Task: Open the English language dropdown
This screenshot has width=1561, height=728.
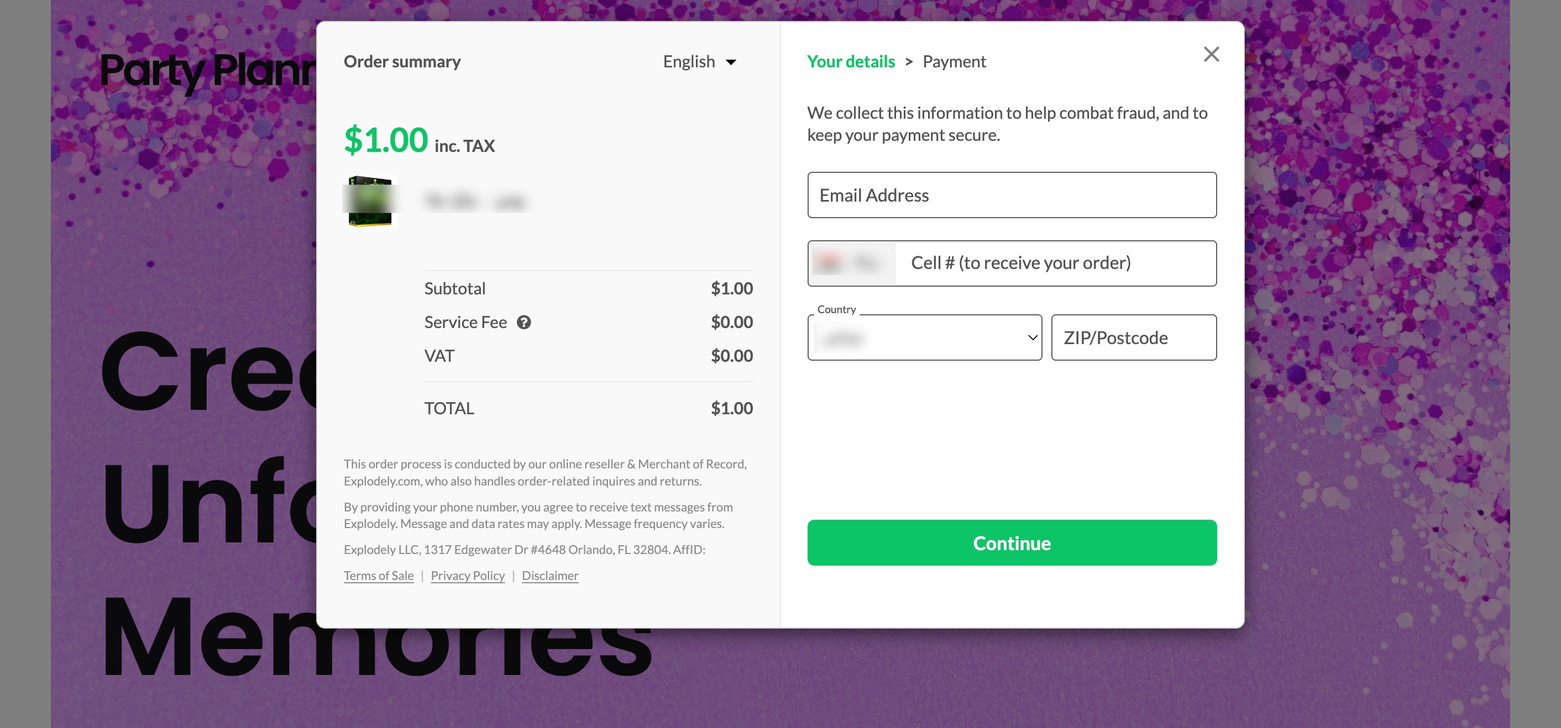Action: [699, 62]
